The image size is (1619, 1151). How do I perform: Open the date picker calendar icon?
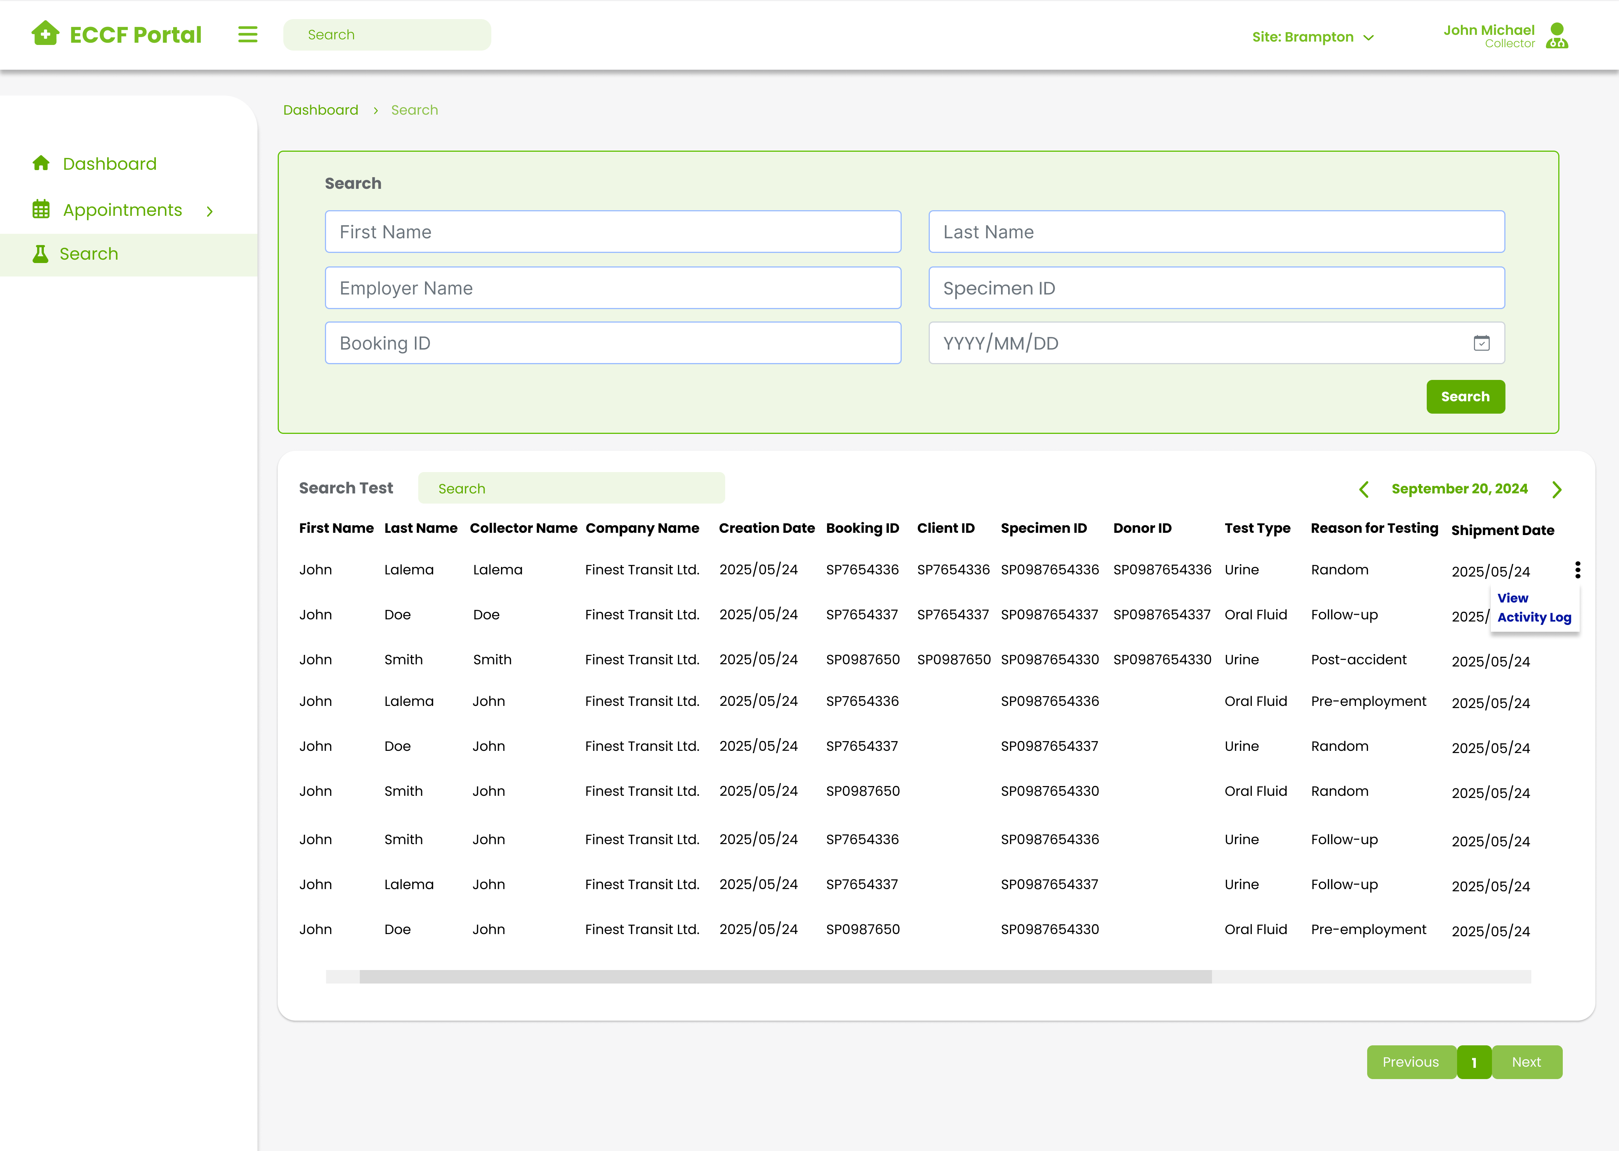pyautogui.click(x=1481, y=343)
